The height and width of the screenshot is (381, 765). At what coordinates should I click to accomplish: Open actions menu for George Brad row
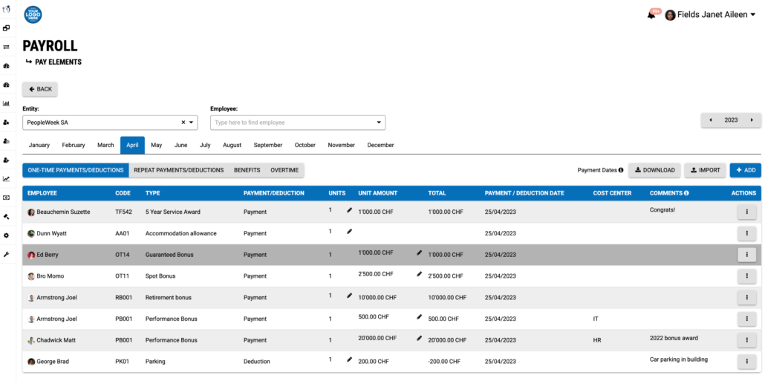tap(746, 362)
